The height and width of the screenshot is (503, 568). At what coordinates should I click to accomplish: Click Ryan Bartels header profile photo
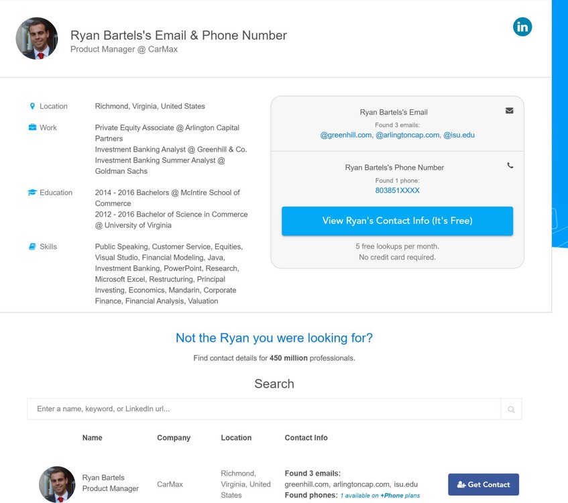pyautogui.click(x=37, y=38)
